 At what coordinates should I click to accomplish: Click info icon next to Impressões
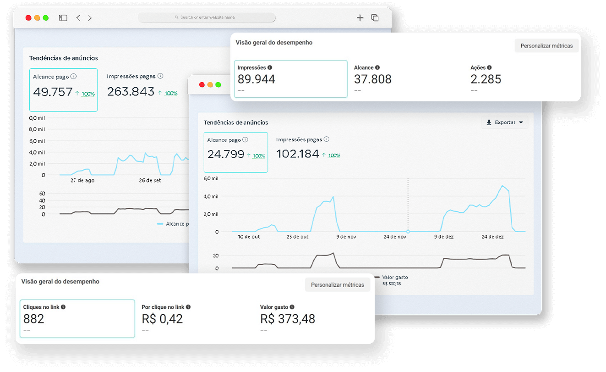point(270,67)
